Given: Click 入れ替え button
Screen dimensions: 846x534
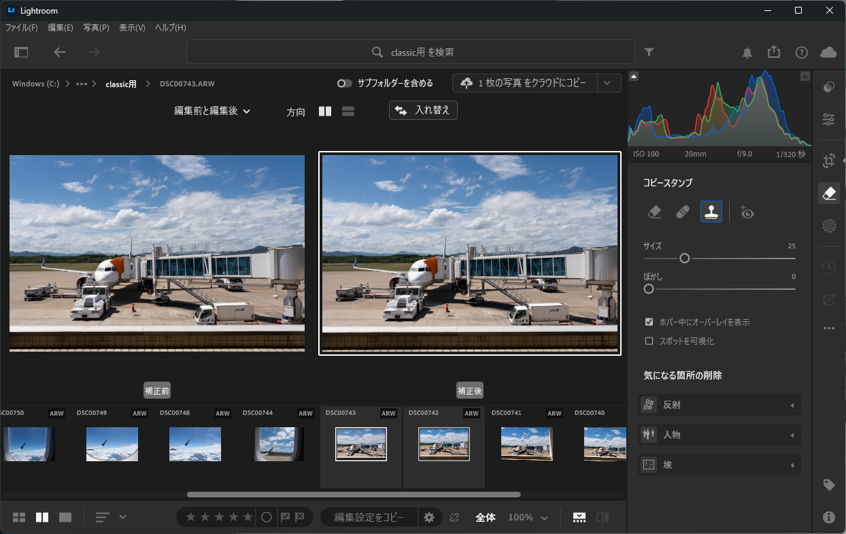Looking at the screenshot, I should tap(423, 110).
